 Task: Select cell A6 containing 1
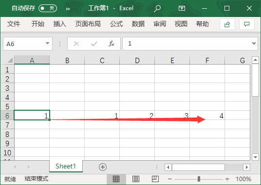[x=32, y=115]
